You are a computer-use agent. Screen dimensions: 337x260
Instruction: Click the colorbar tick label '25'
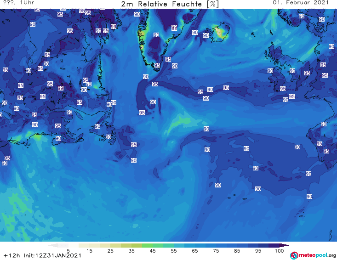(110, 250)
